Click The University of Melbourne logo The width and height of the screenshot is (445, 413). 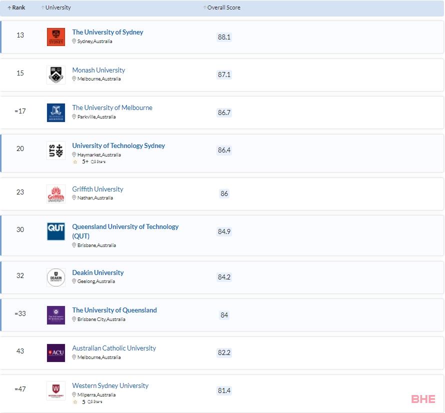click(56, 112)
